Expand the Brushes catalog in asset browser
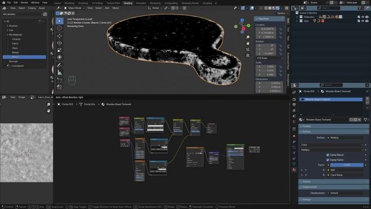This screenshot has width=371, height=209. coord(8,26)
